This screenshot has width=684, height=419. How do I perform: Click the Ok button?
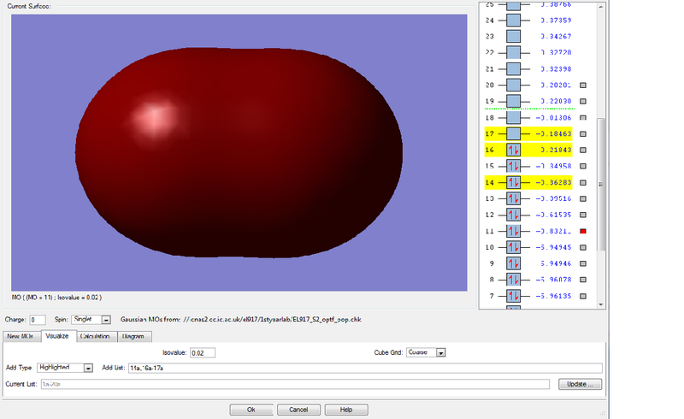(251, 410)
